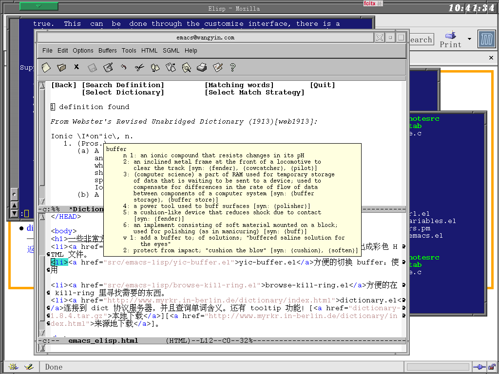Open the HTML menu
499x374 pixels.
(150, 51)
